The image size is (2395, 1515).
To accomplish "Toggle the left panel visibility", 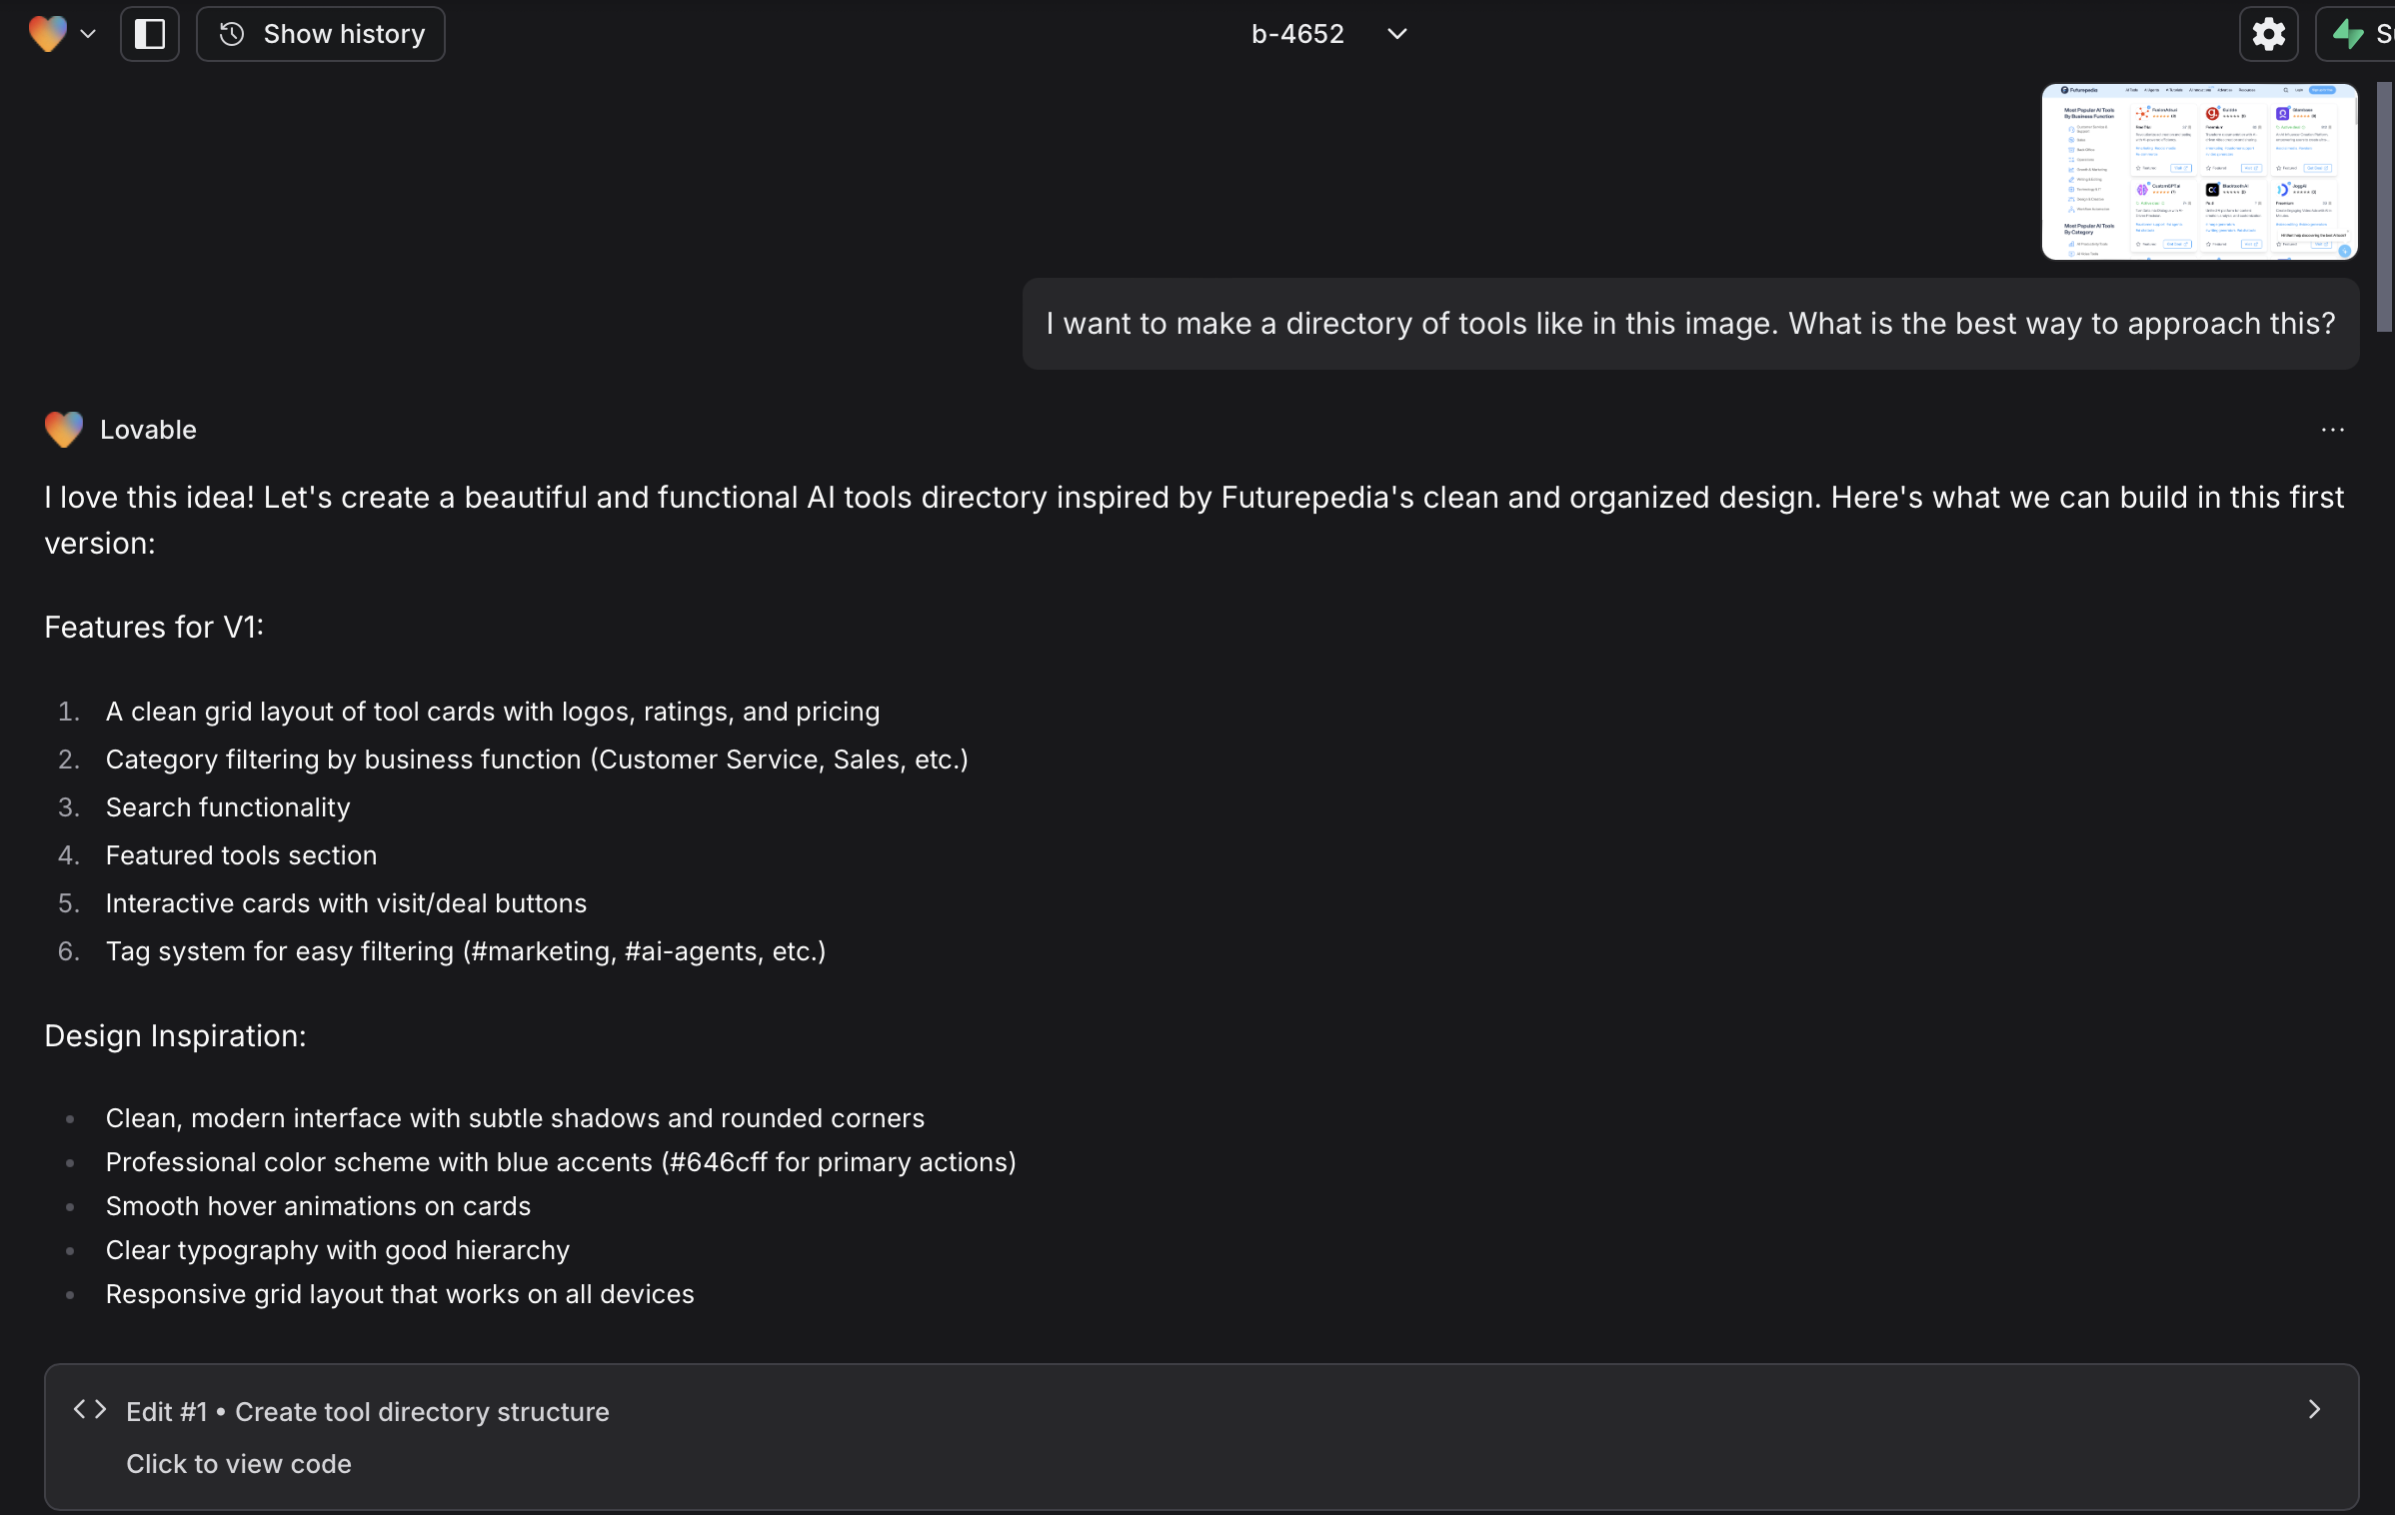I will pyautogui.click(x=149, y=33).
